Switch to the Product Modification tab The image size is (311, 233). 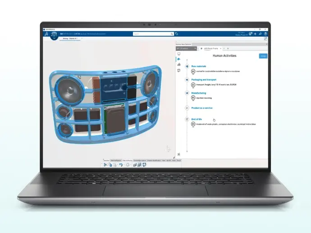(x=154, y=160)
